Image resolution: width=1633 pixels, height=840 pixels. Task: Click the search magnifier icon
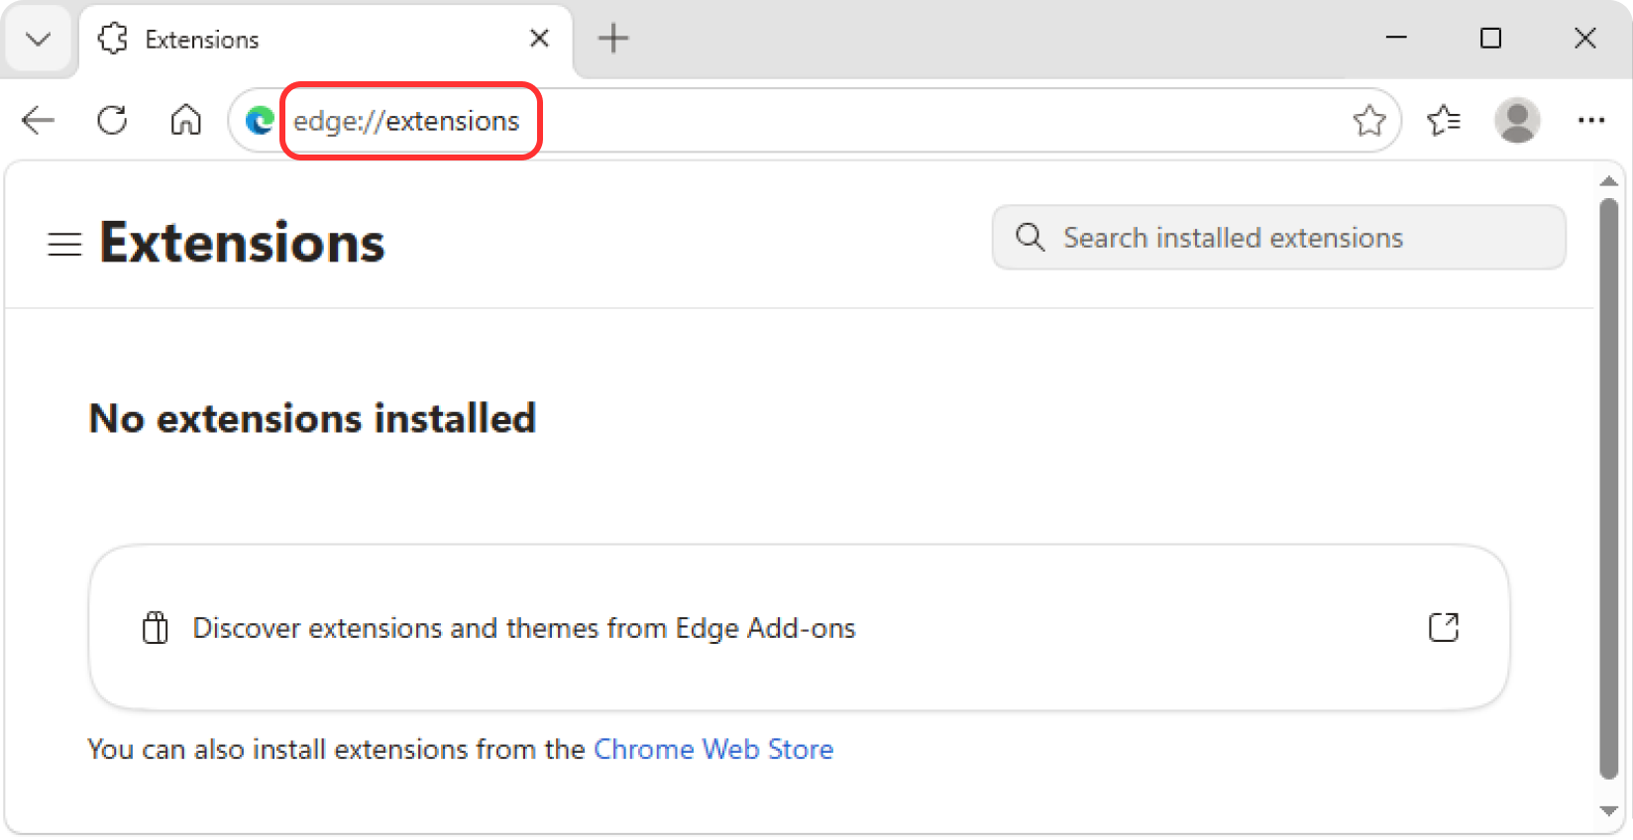(1030, 238)
